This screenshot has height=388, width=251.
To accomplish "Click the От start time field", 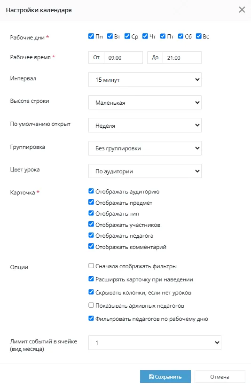I will click(x=123, y=58).
